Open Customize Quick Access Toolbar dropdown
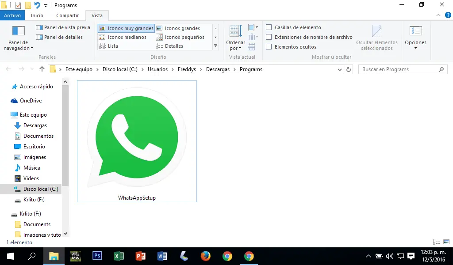This screenshot has width=453, height=265. pos(46,5)
